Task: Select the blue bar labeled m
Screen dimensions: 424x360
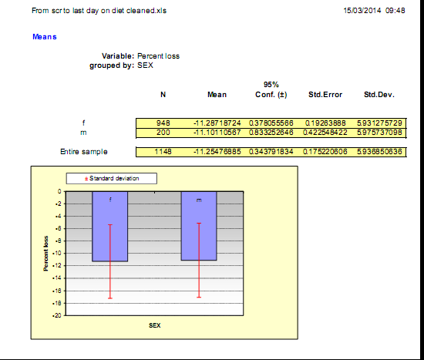Action: click(199, 226)
